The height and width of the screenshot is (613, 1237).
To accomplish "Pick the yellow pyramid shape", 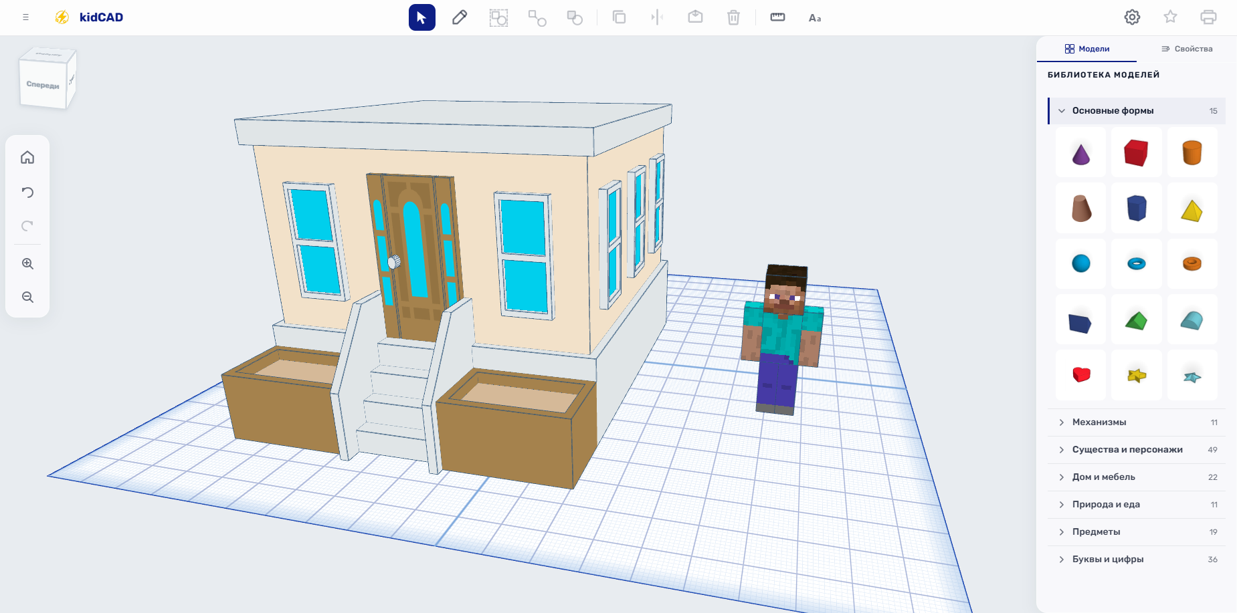I will click(x=1192, y=209).
